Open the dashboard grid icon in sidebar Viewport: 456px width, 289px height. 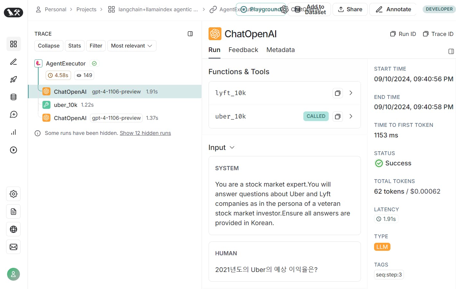coord(13,44)
